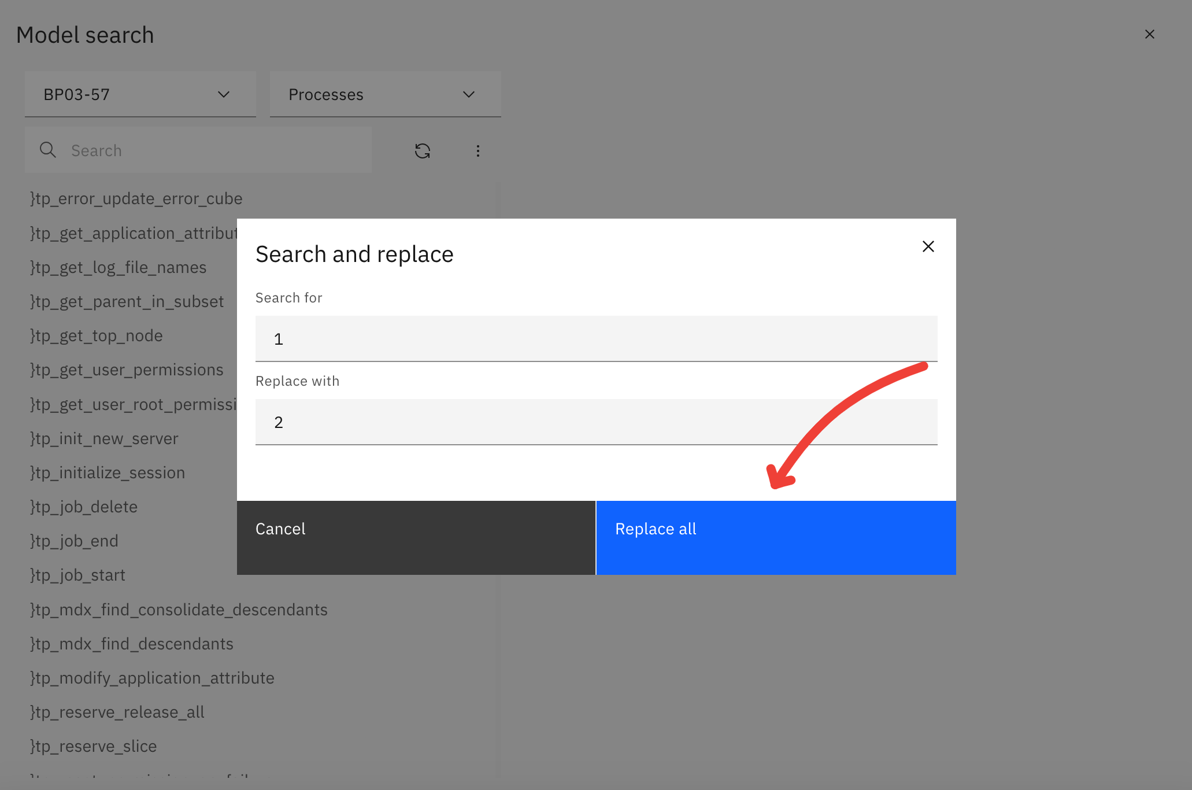Focus the Search for input field

pyautogui.click(x=597, y=339)
